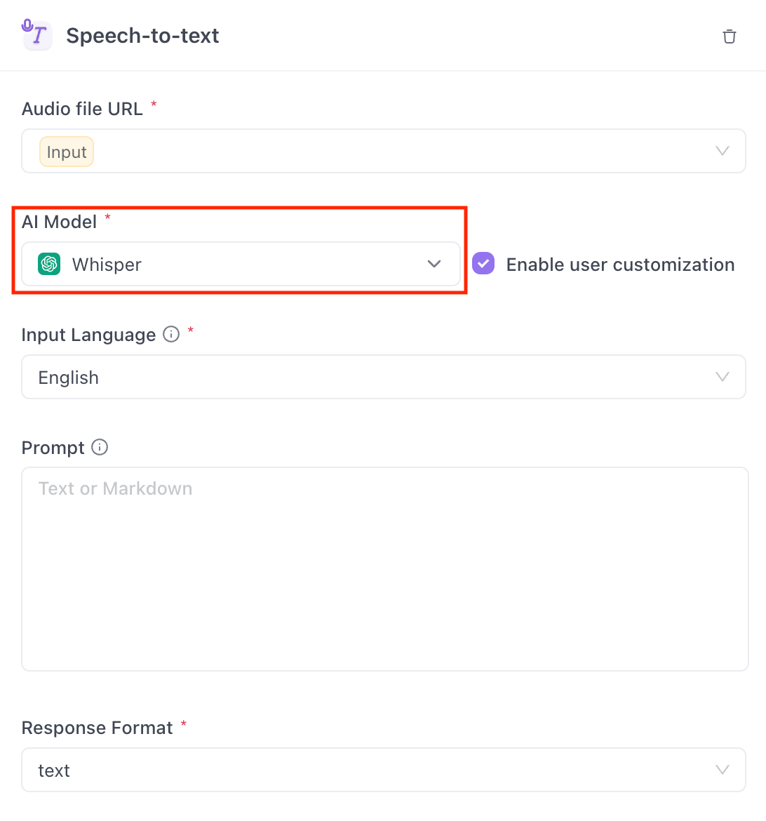Click the Response Format label
The height and width of the screenshot is (821, 766).
[98, 728]
